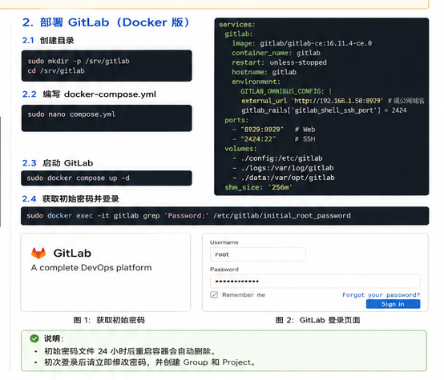Click the line sudo mkdir -p /srv/gitlab
The image size is (444, 380).
(79, 61)
